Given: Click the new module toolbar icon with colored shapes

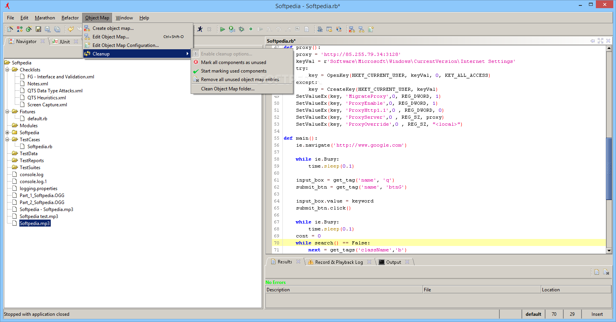Looking at the screenshot, I should coord(19,29).
